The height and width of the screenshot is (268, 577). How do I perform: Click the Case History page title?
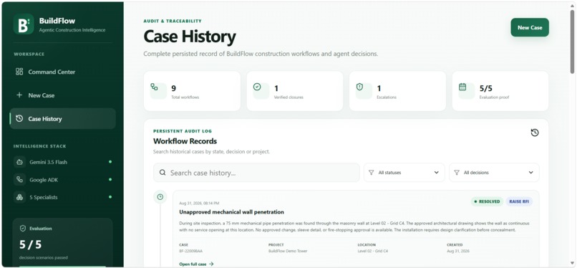[x=190, y=37]
